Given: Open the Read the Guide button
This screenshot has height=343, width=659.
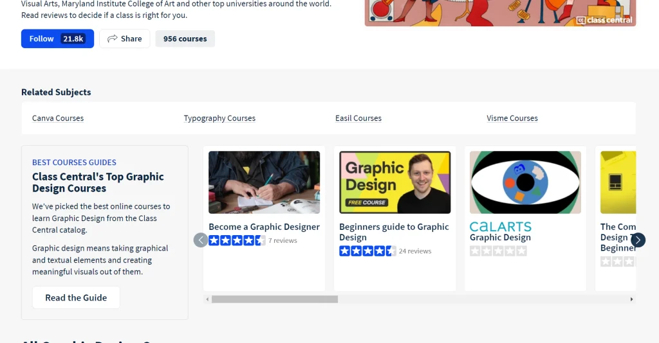Looking at the screenshot, I should click(x=76, y=297).
